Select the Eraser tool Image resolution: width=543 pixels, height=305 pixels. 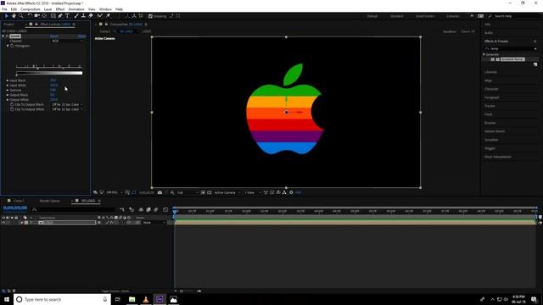[91, 16]
